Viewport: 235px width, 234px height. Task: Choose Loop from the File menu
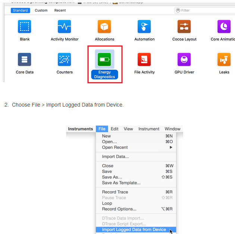[x=136, y=203]
